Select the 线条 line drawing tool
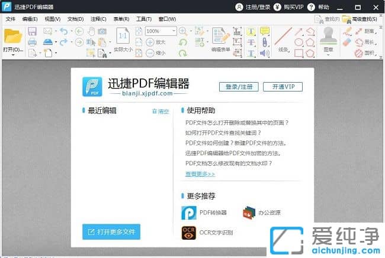This screenshot has width=385, height=258. click(283, 39)
